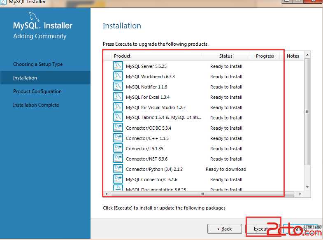Select 'MySQL Fabric 1.5.4 & MySQL Utiliti...' text

pyautogui.click(x=164, y=117)
